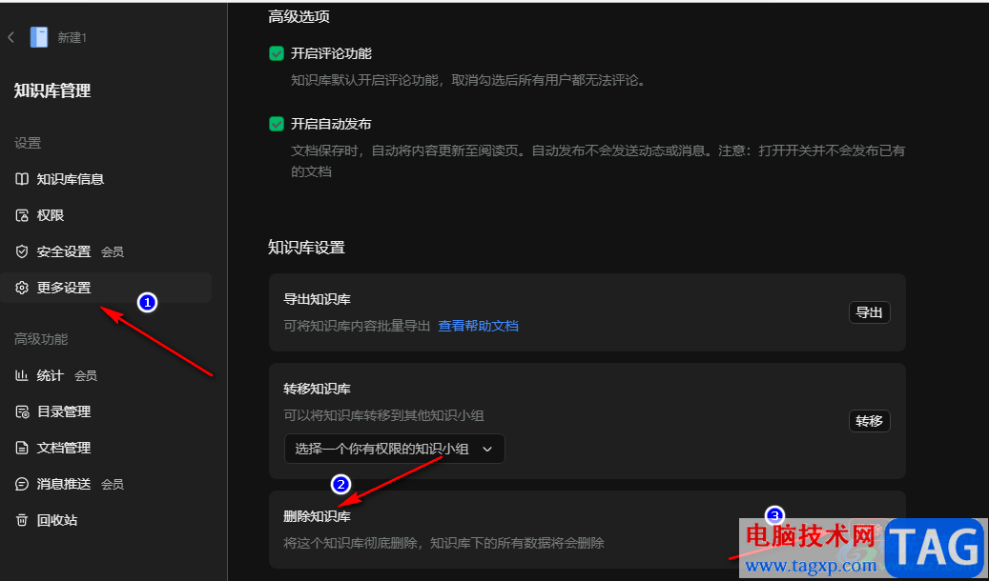Viewport: 989px width, 581px height.
Task: Click the 知识库管理 heading
Action: click(x=52, y=90)
